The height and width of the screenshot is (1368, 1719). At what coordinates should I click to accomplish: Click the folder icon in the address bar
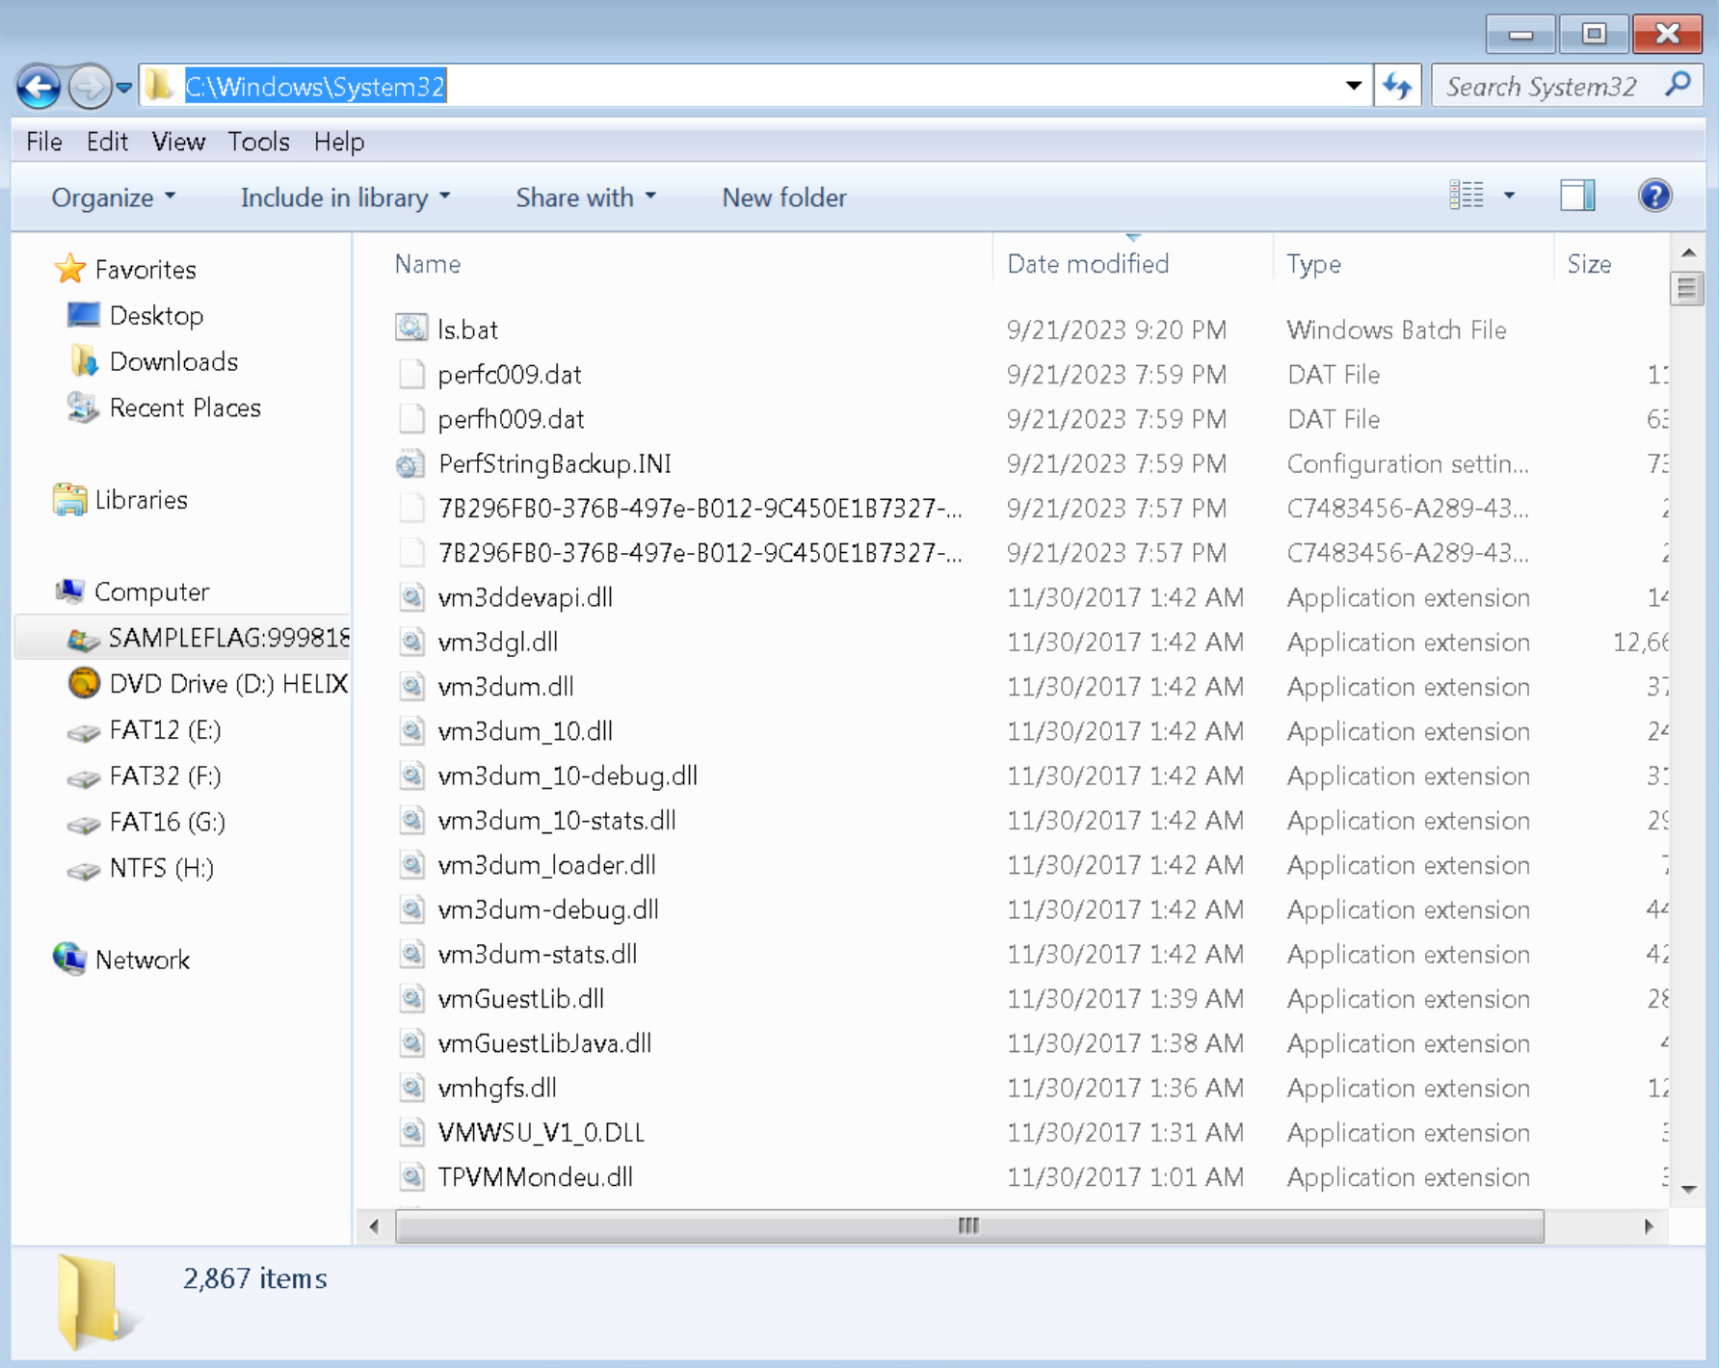[159, 85]
